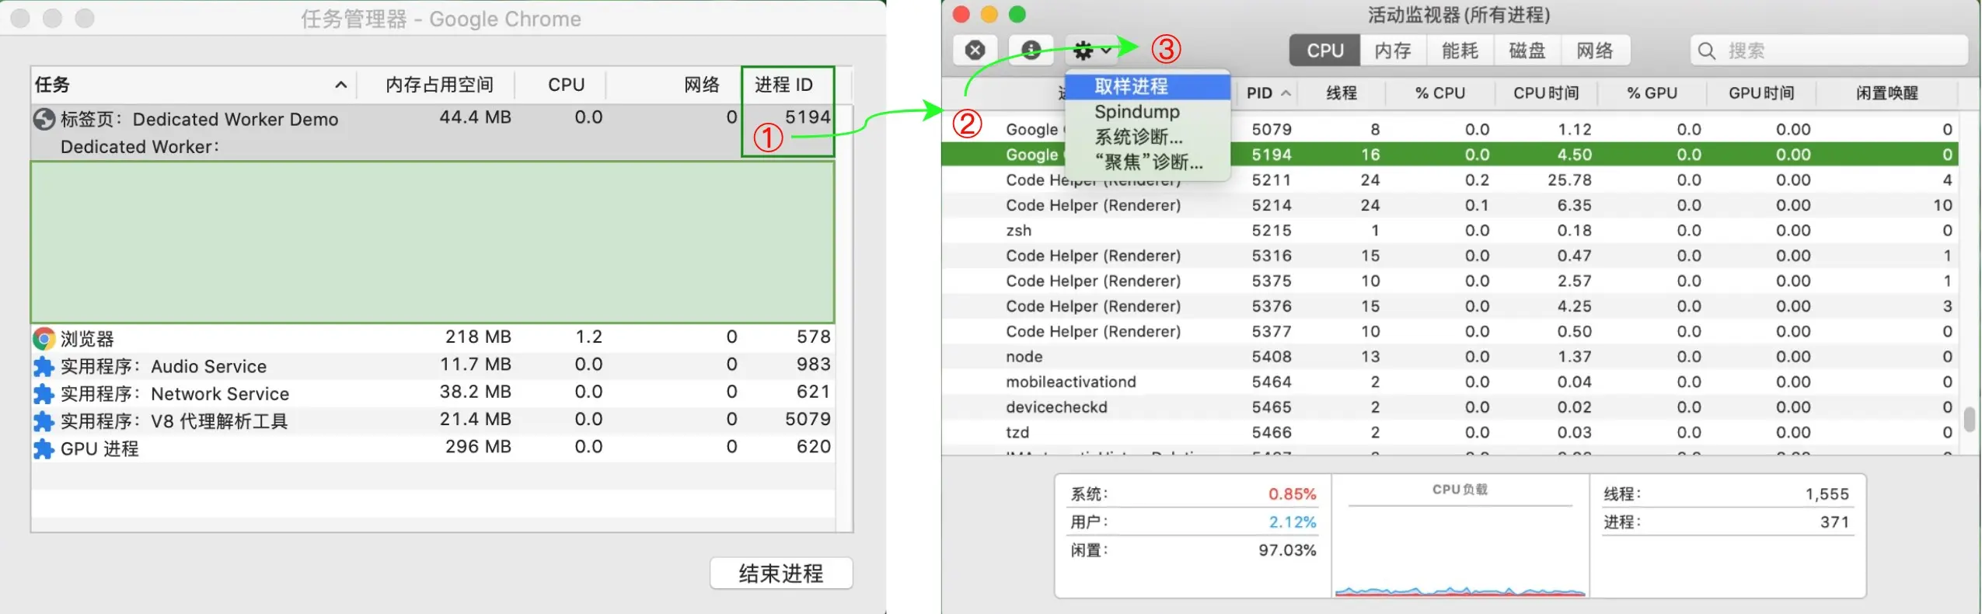Screen dimensions: 1982x614
Task: Choose Spindump from the gear menu
Action: [x=1147, y=112]
